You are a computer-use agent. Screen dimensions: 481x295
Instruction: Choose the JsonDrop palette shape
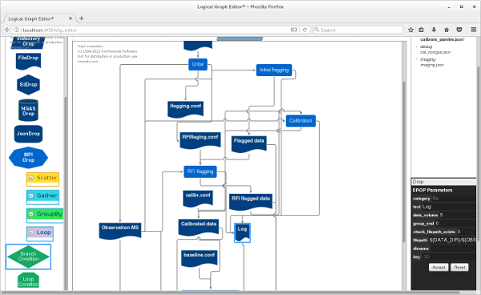click(x=28, y=134)
